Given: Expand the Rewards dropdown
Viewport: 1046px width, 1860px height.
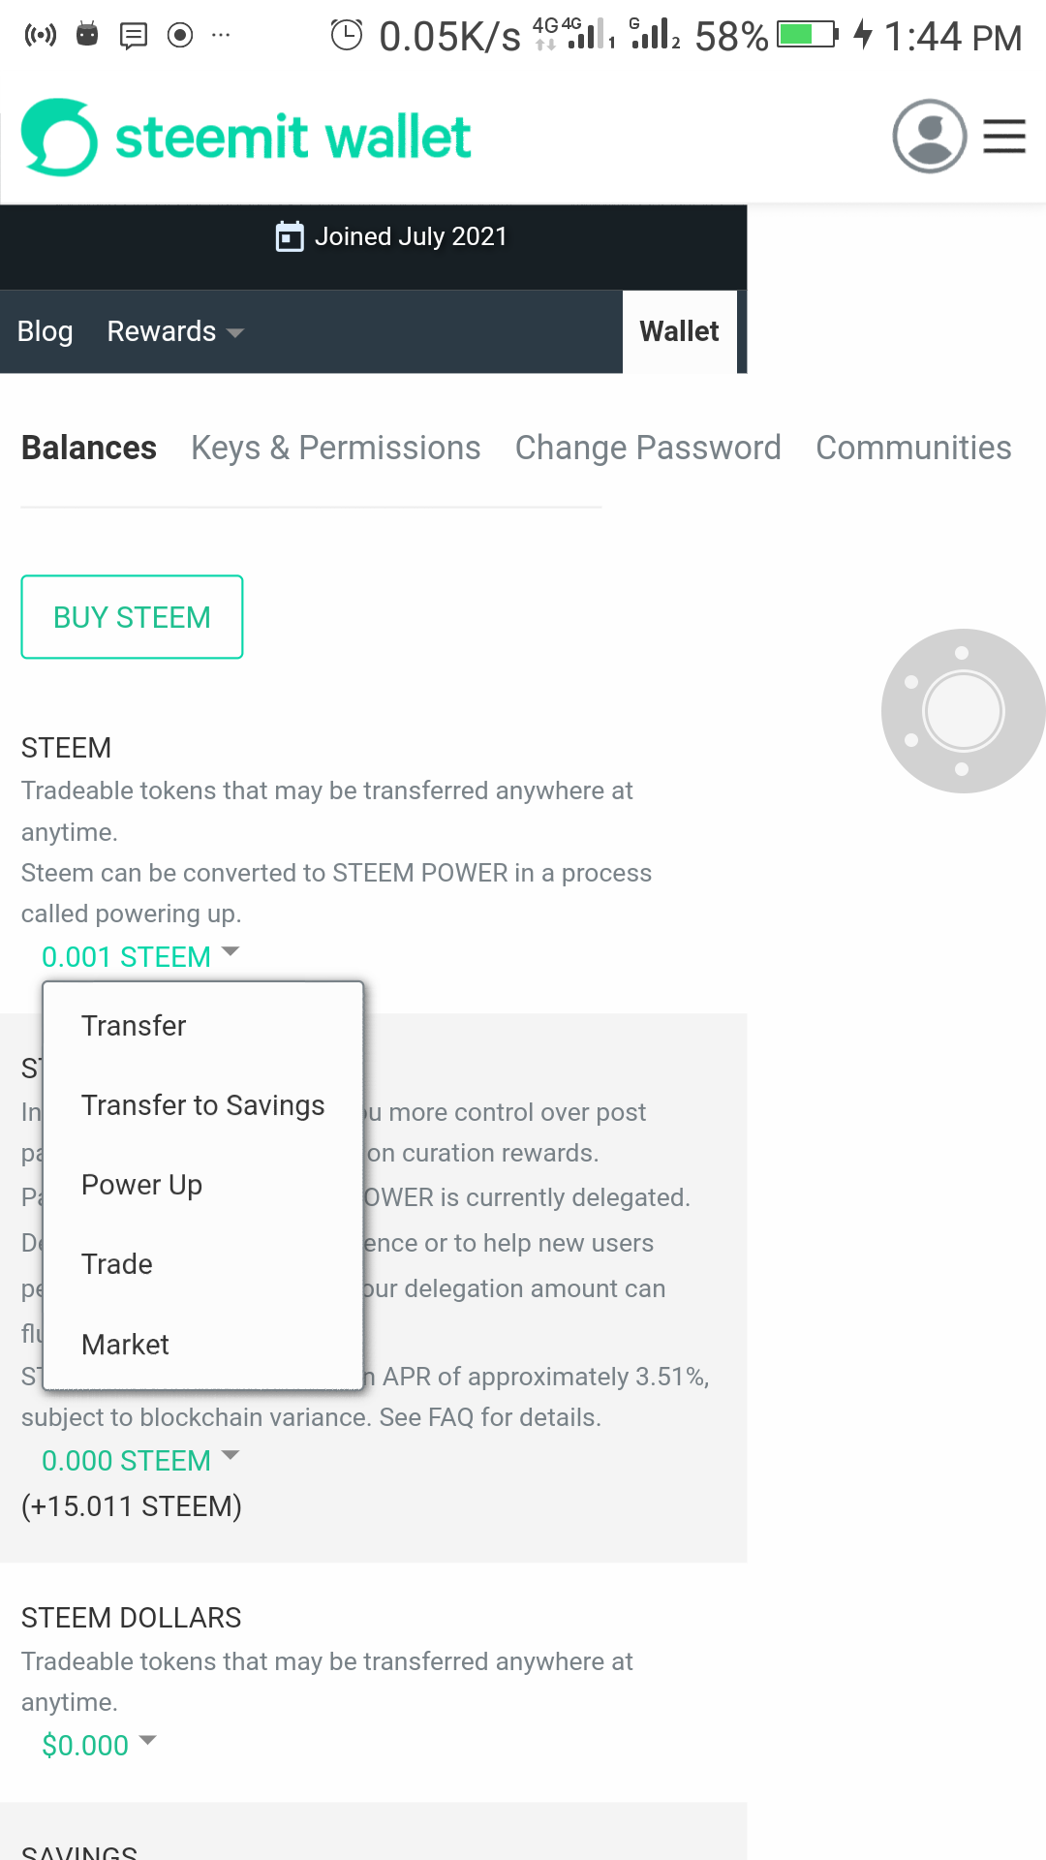Looking at the screenshot, I should [174, 331].
